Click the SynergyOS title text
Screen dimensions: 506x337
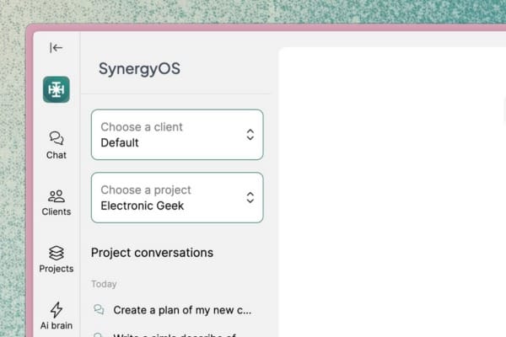(x=139, y=69)
